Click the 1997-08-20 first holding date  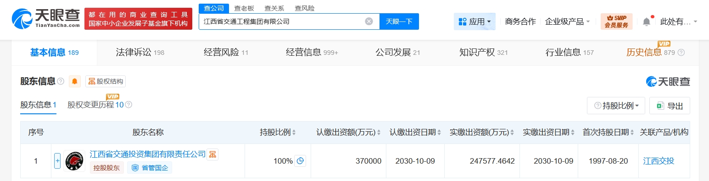coord(609,161)
